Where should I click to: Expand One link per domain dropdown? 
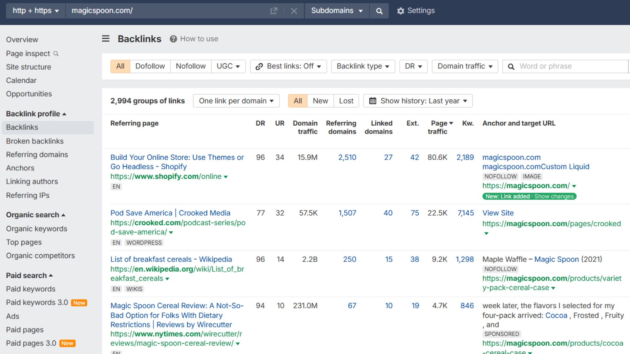click(236, 101)
